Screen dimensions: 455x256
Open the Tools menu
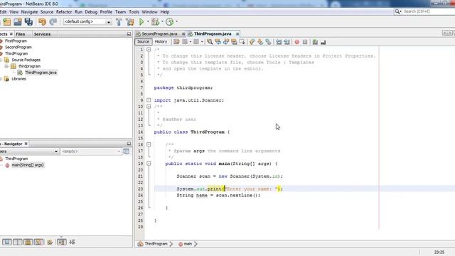(134, 12)
